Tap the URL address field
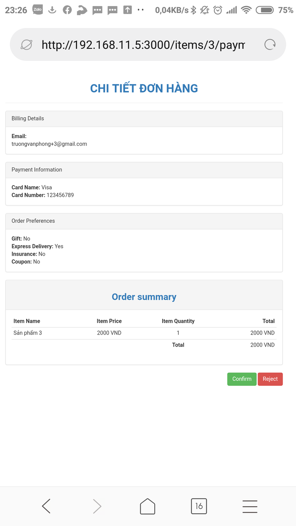Image resolution: width=296 pixels, height=526 pixels. click(x=143, y=45)
